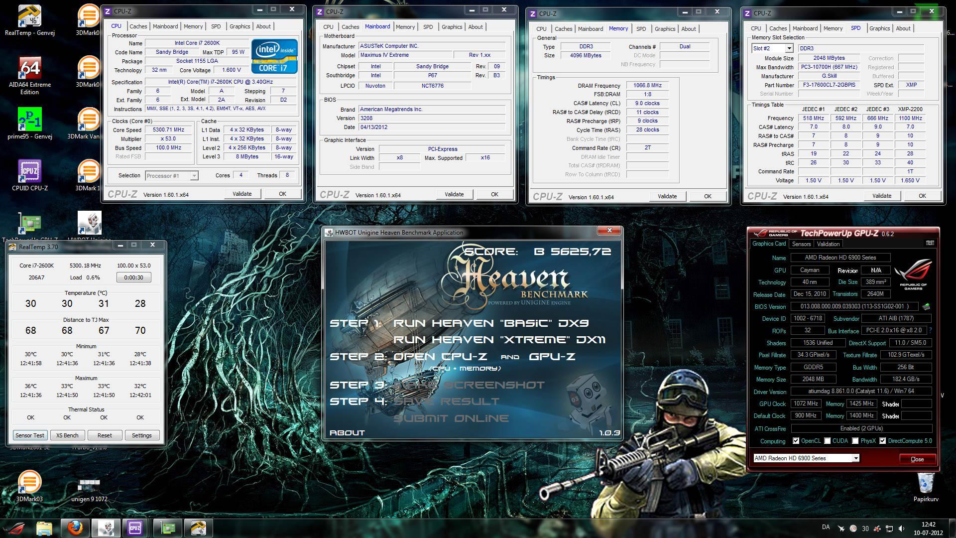The image size is (956, 538).
Task: Open About tab in Memory CPU-Z window
Action: [689, 29]
